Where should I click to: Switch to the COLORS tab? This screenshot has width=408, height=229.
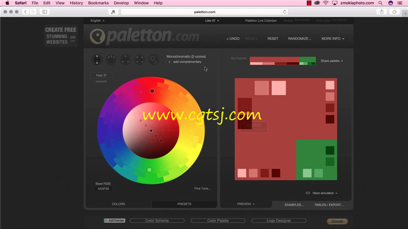[118, 204]
